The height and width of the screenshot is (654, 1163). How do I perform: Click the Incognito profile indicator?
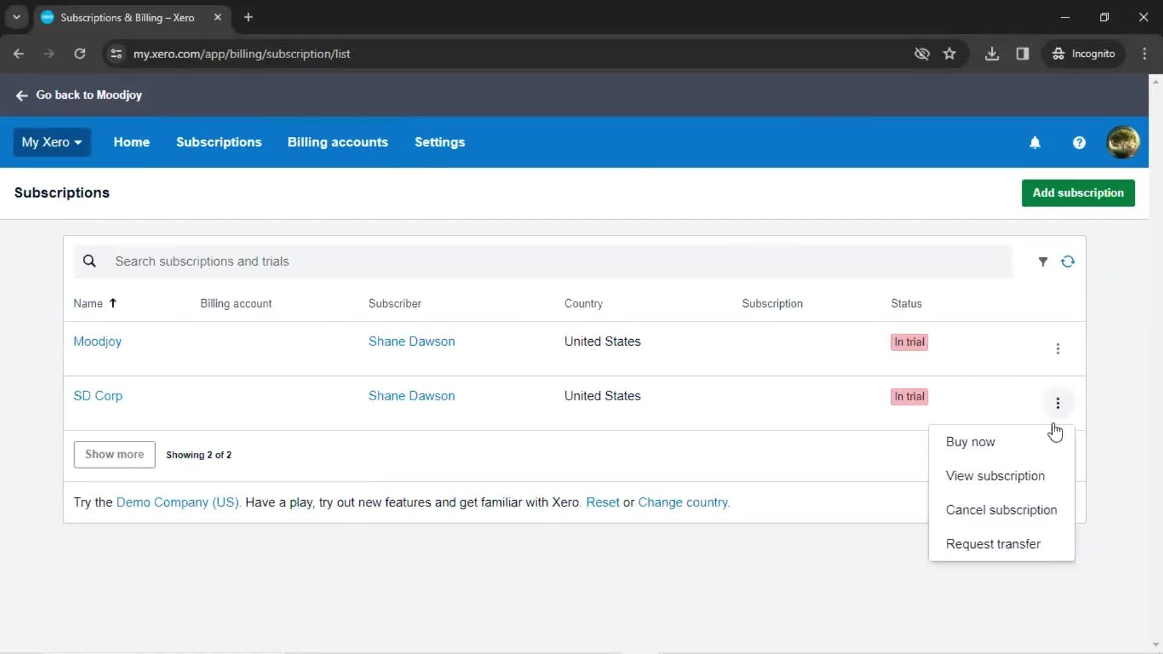point(1084,54)
